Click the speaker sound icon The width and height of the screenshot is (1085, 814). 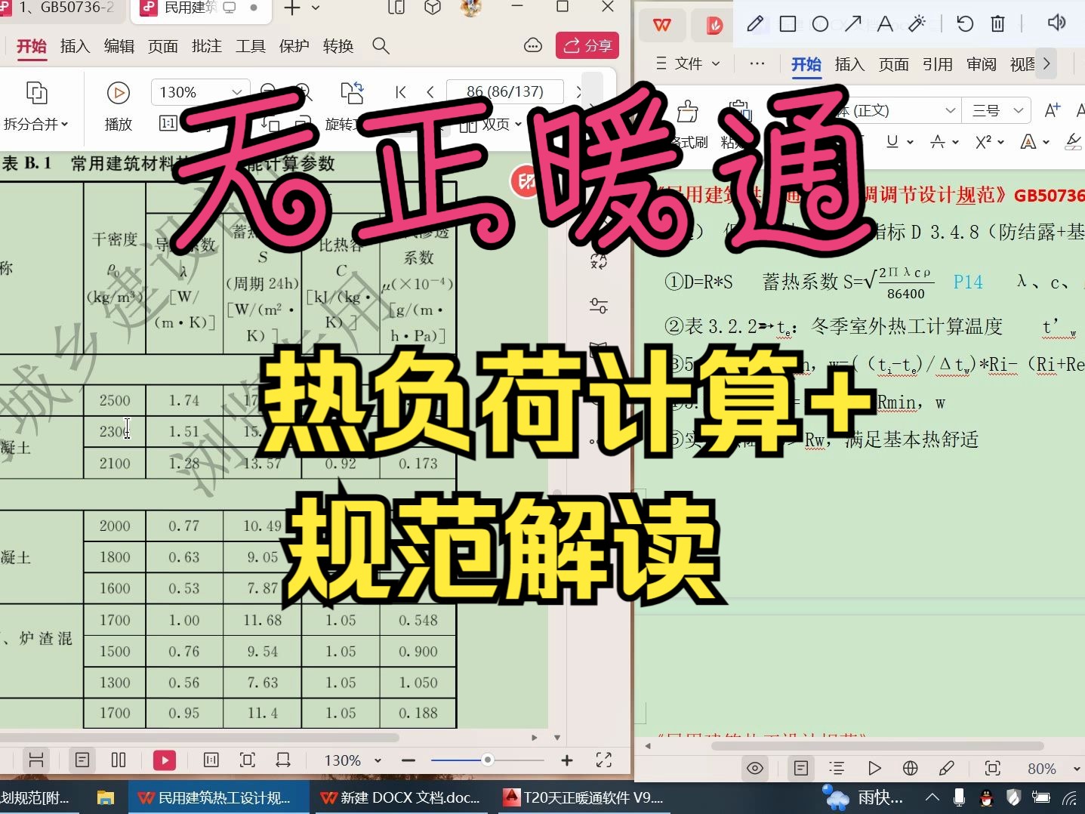[x=1056, y=23]
